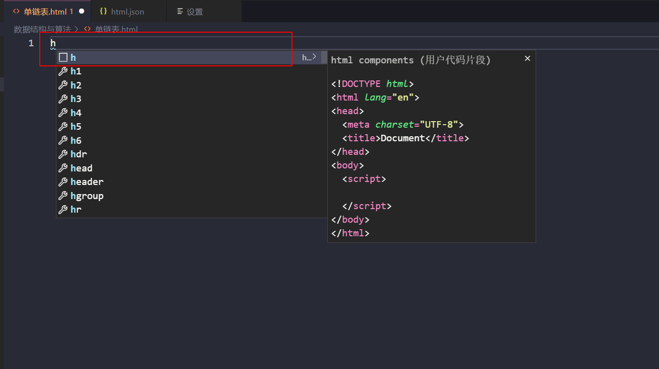Collapse suggestion details with the chevron arrow

(x=314, y=57)
